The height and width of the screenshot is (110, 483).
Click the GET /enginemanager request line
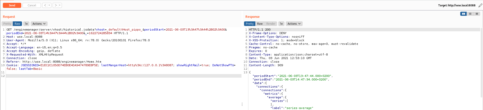point(117,30)
